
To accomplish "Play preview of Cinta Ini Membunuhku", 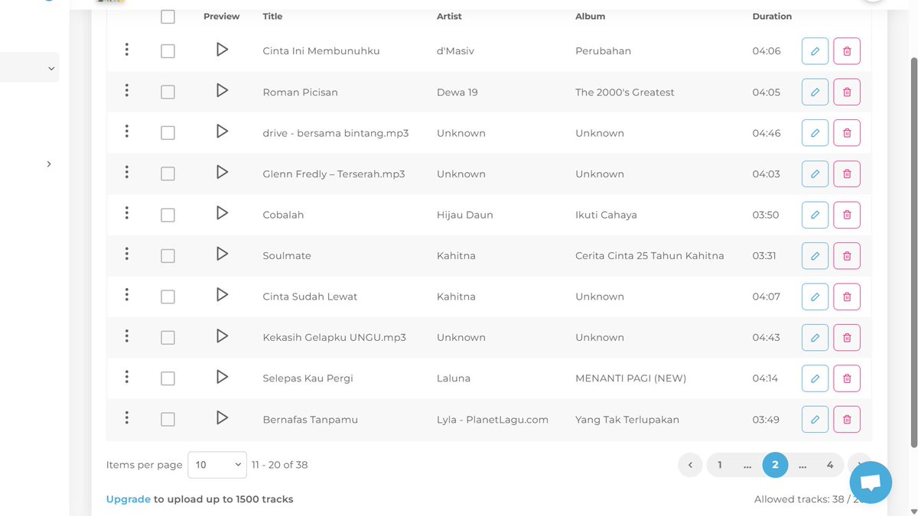I will coord(222,50).
